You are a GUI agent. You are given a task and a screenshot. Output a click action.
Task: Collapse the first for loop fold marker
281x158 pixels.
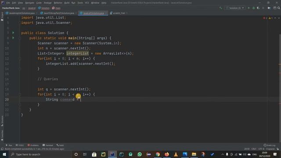pos(20,58)
